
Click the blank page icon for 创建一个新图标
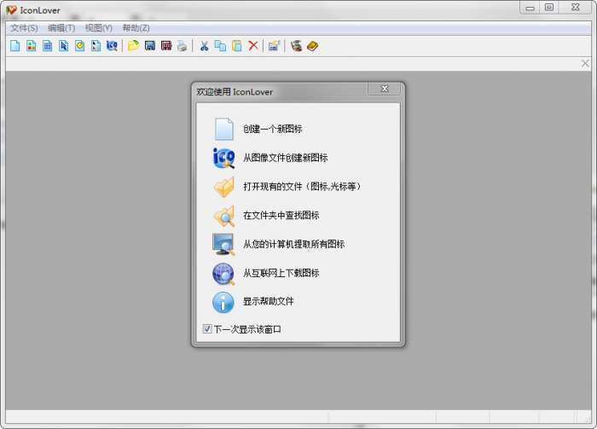(x=223, y=129)
